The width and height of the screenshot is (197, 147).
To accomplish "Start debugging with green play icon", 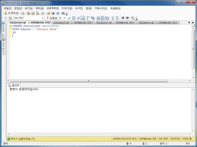I will [60, 18].
